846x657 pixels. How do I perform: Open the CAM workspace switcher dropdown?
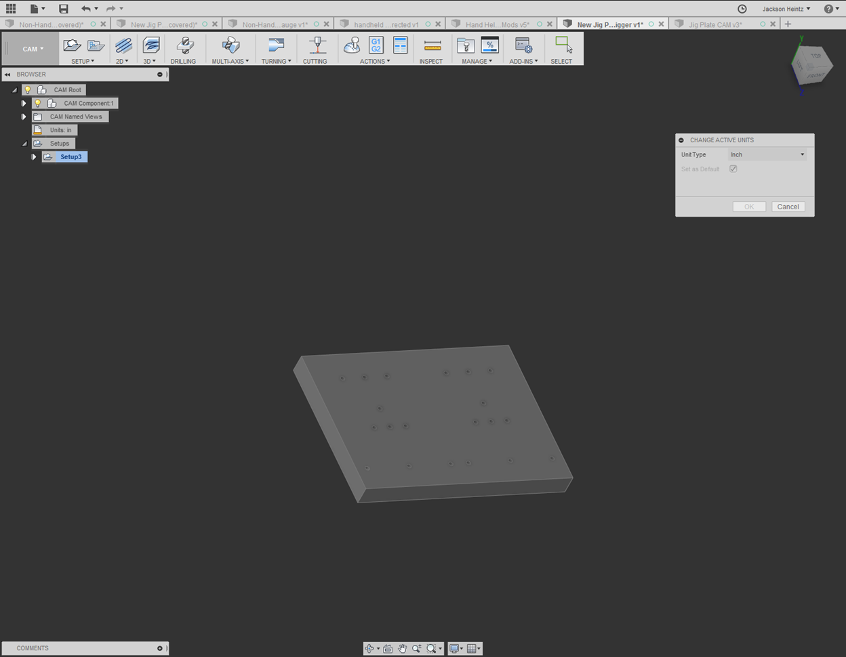[x=33, y=49]
